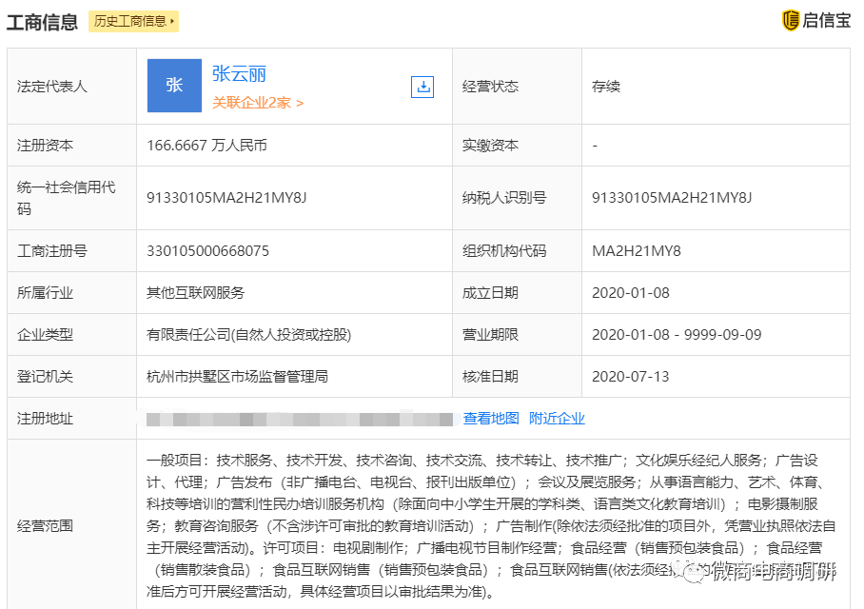This screenshot has width=864, height=609.
Task: Click the 营业期限 label cell
Action: coord(517,335)
